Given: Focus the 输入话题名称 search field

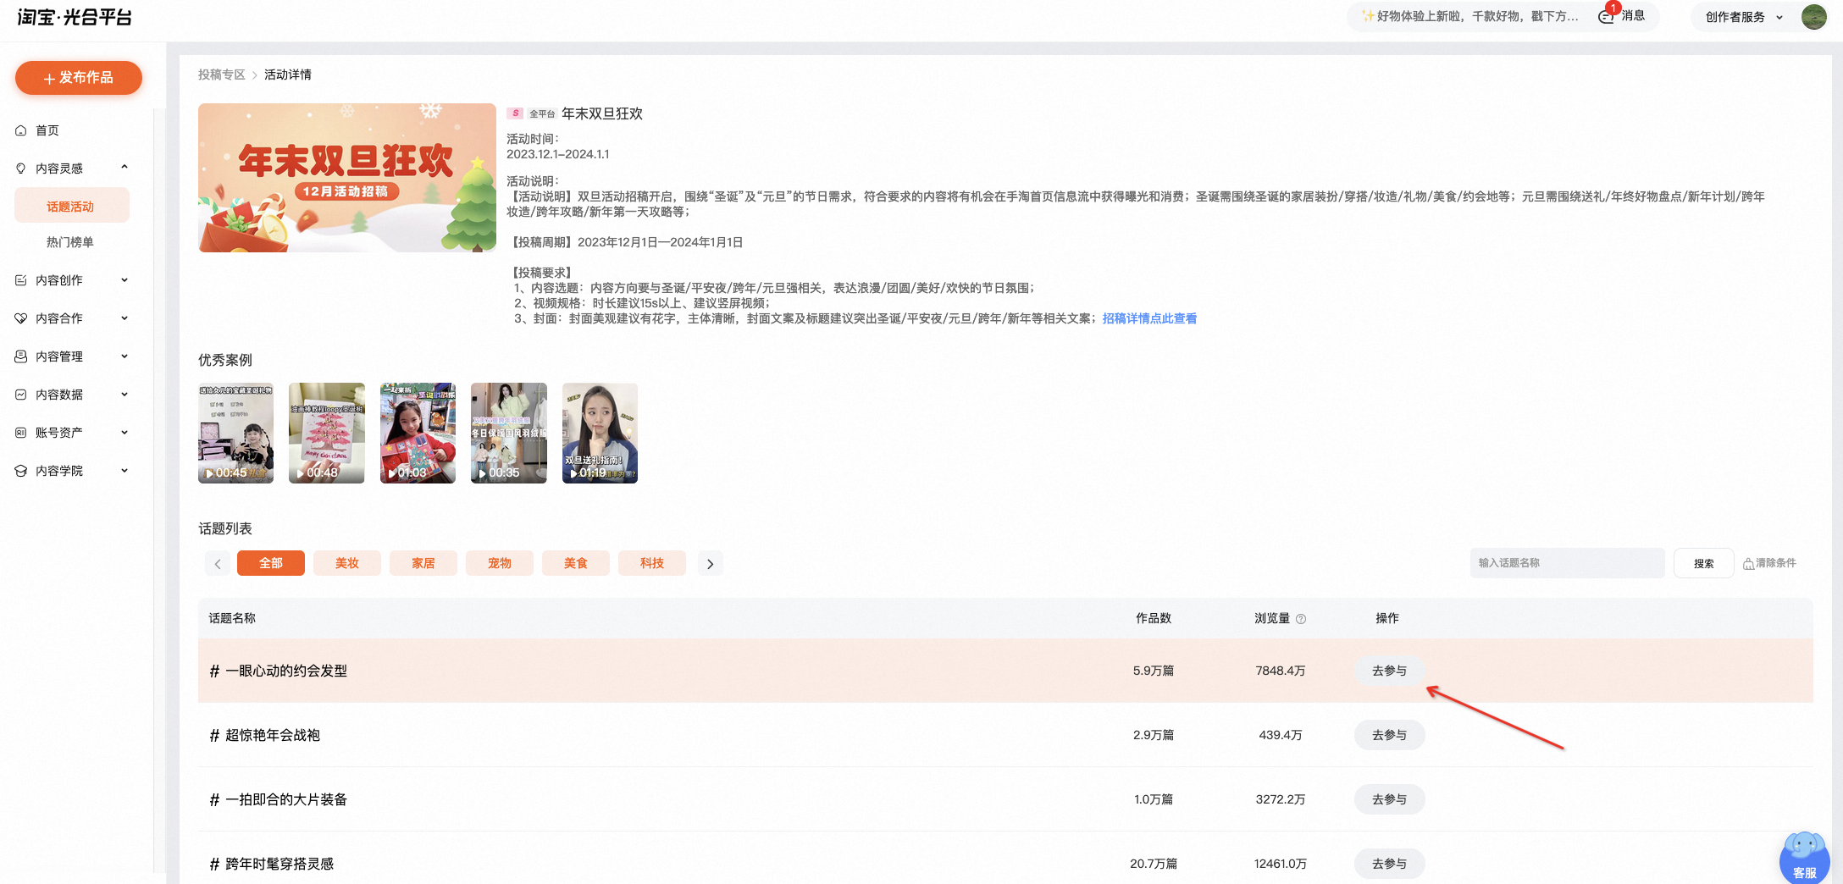Looking at the screenshot, I should coord(1567,563).
